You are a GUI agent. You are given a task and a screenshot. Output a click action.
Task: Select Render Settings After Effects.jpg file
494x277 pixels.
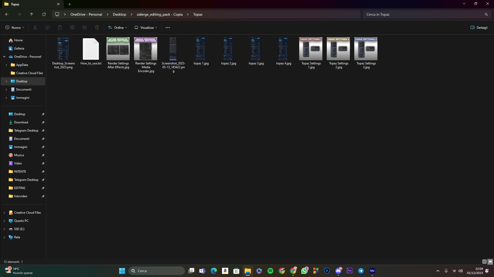pos(118,53)
